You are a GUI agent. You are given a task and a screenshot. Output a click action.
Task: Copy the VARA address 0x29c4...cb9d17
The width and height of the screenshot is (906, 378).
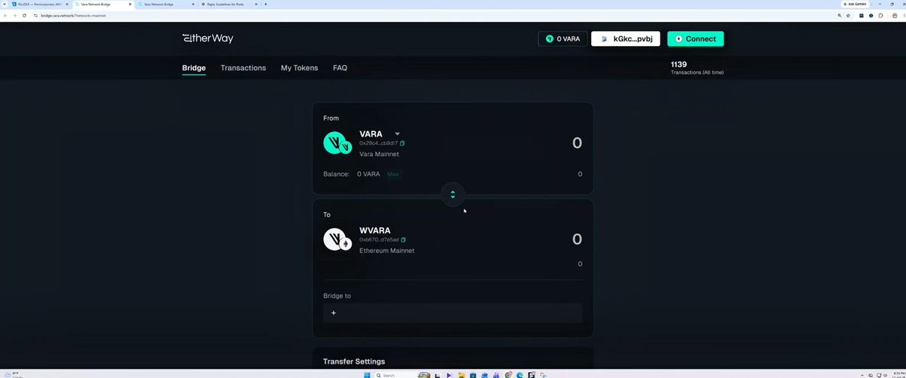[x=402, y=143]
